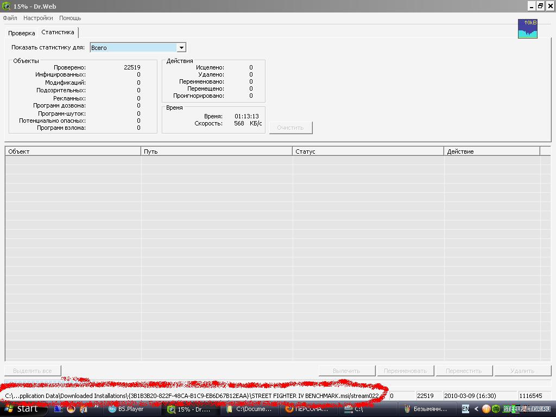556x417 pixels.
Task: Open the Безымянн... taskbar window
Action: (426, 409)
